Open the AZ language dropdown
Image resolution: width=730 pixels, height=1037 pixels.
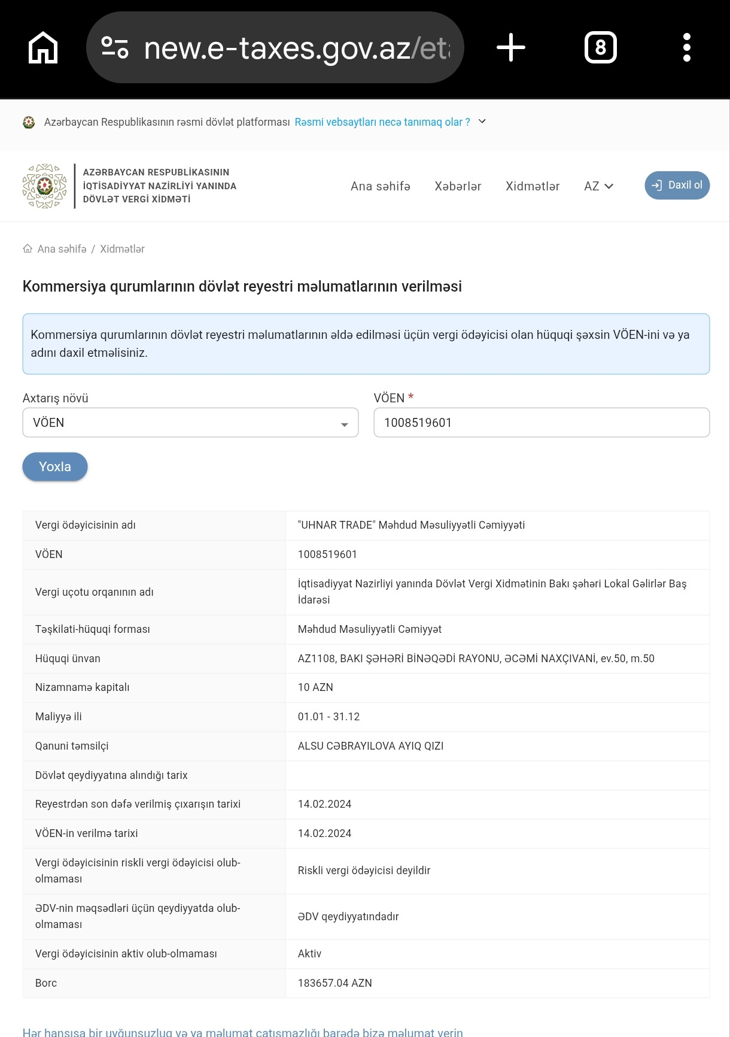point(598,186)
